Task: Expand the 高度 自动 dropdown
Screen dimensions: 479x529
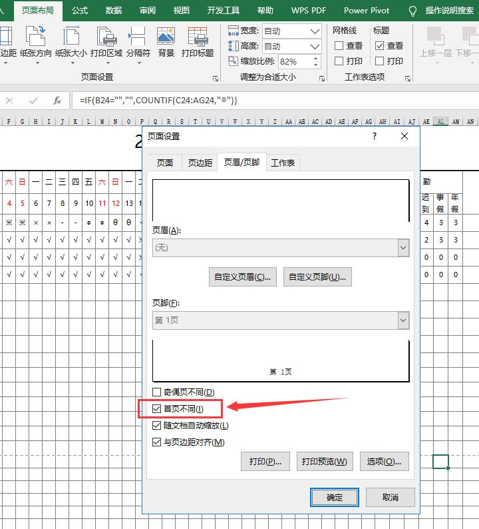Action: 315,47
